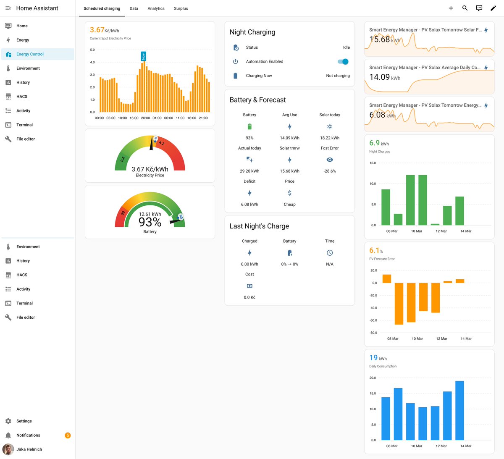504x459 pixels.
Task: Click the 0.0 Kč cost value
Action: click(249, 297)
